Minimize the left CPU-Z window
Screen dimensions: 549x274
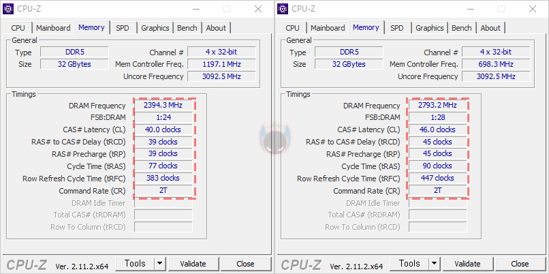[195, 9]
